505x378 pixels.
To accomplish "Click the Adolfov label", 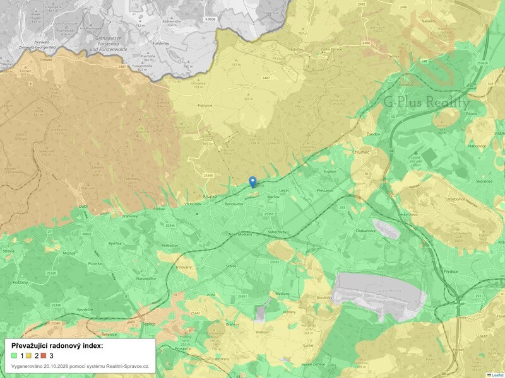I will click(297, 50).
